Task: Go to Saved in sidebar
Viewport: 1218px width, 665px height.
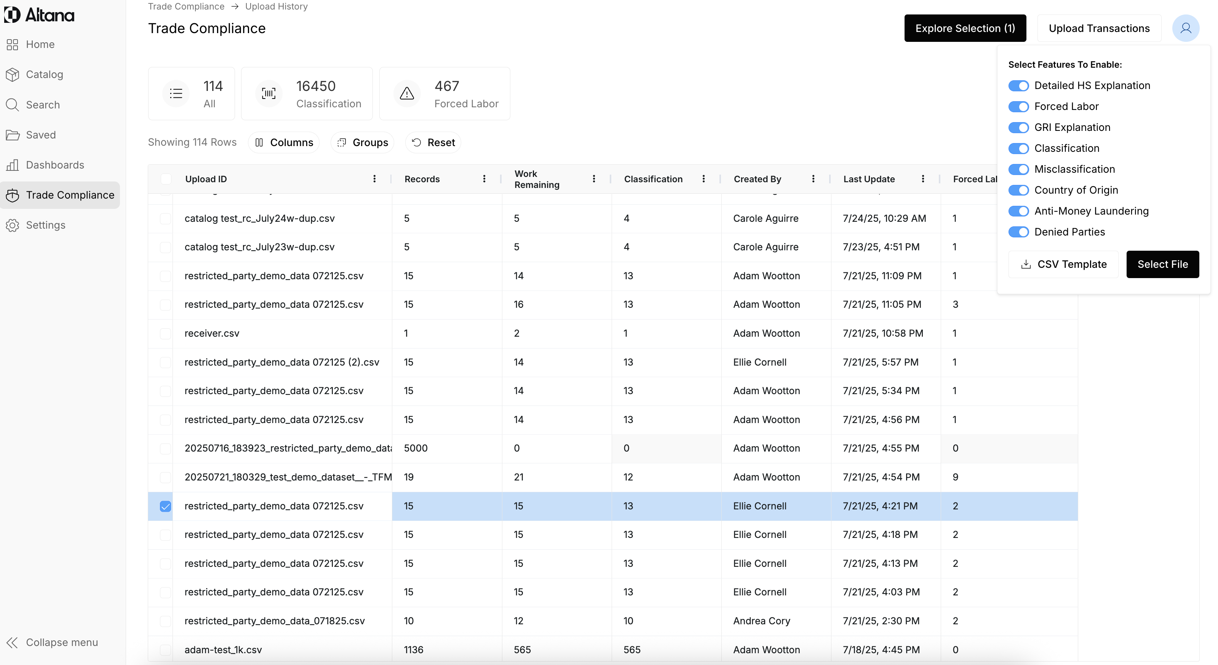Action: point(41,135)
